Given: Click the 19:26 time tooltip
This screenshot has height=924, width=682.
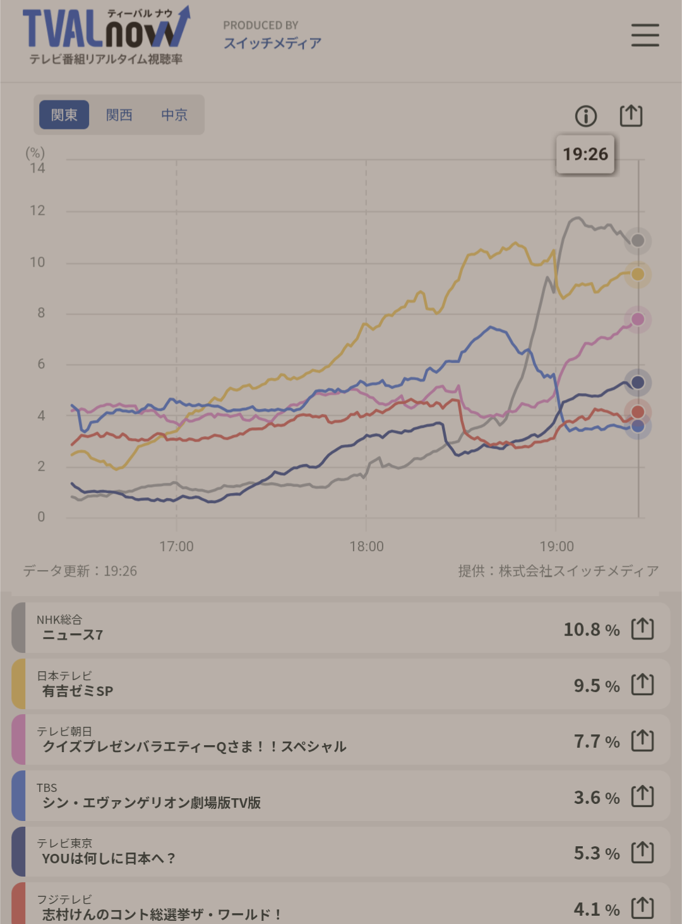Looking at the screenshot, I should (x=585, y=154).
